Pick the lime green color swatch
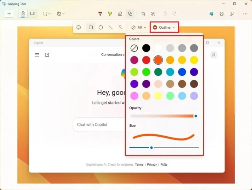The width and height of the screenshot is (252, 190). (x=134, y=72)
